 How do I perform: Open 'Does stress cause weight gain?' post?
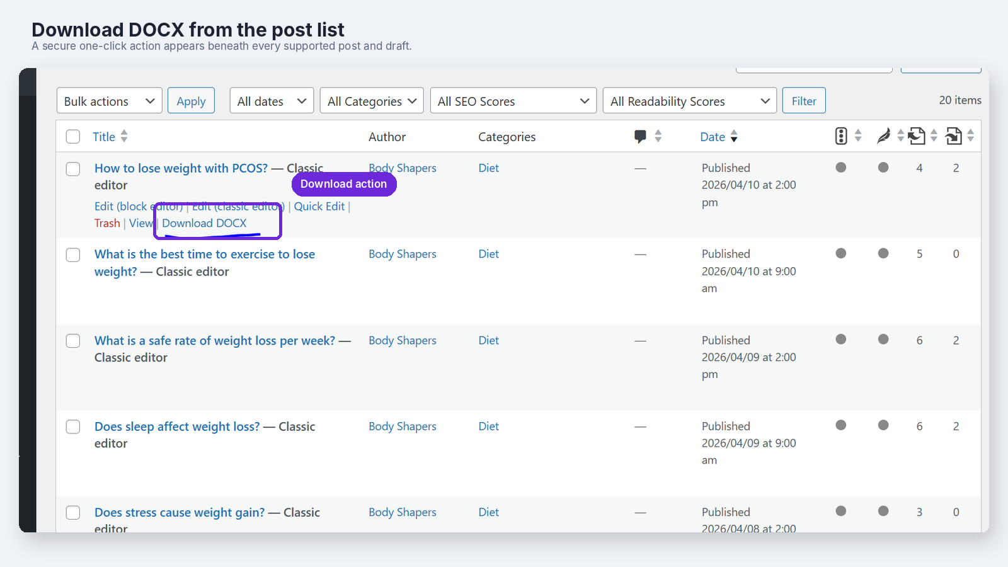tap(180, 512)
